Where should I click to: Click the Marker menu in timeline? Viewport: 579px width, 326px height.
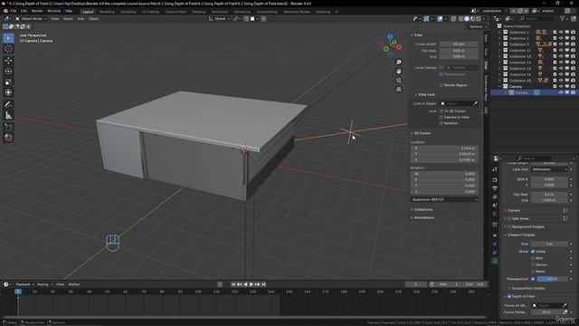click(74, 284)
